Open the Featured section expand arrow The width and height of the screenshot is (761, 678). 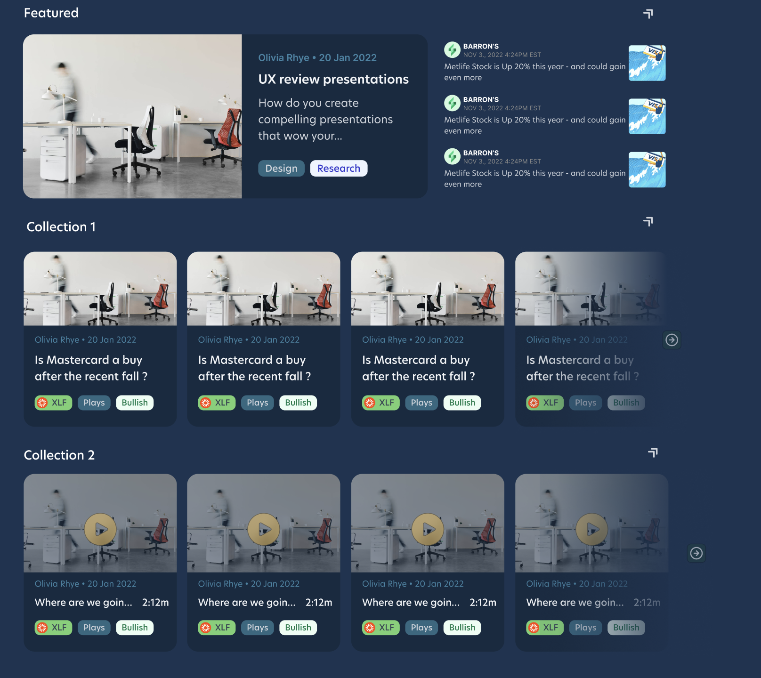(x=648, y=14)
